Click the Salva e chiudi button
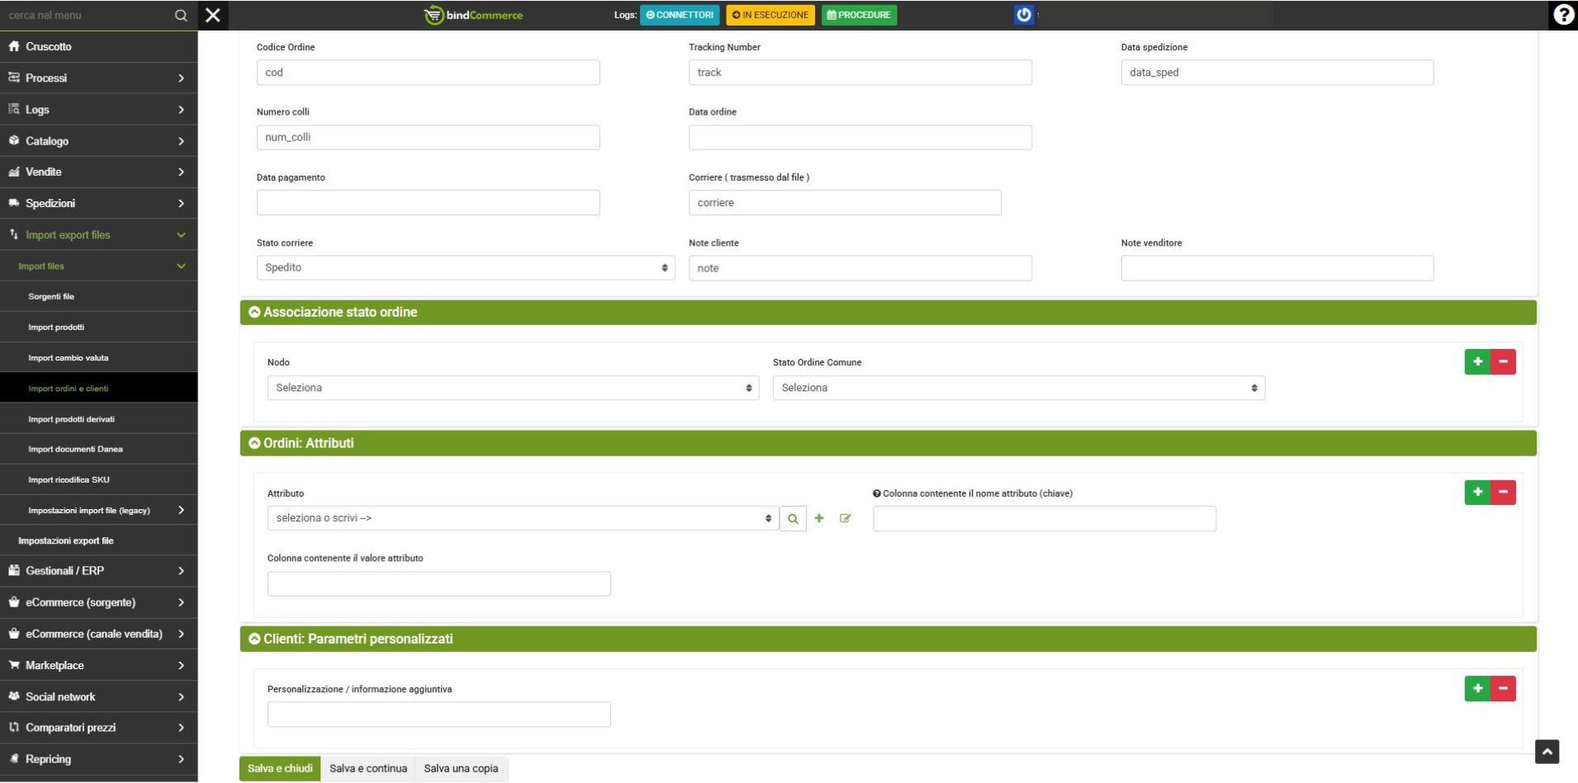 click(x=280, y=769)
